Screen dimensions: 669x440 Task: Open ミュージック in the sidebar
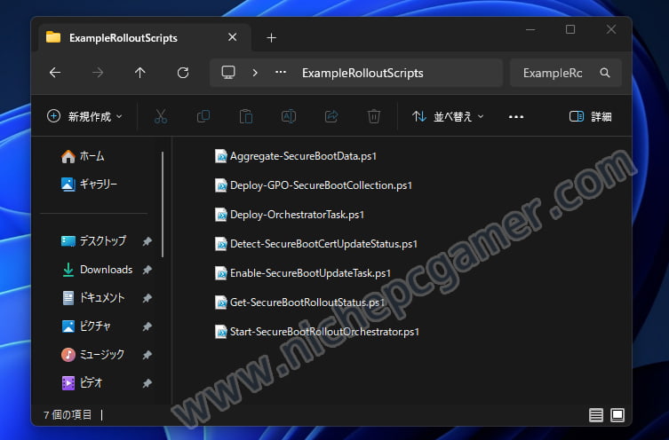point(93,354)
